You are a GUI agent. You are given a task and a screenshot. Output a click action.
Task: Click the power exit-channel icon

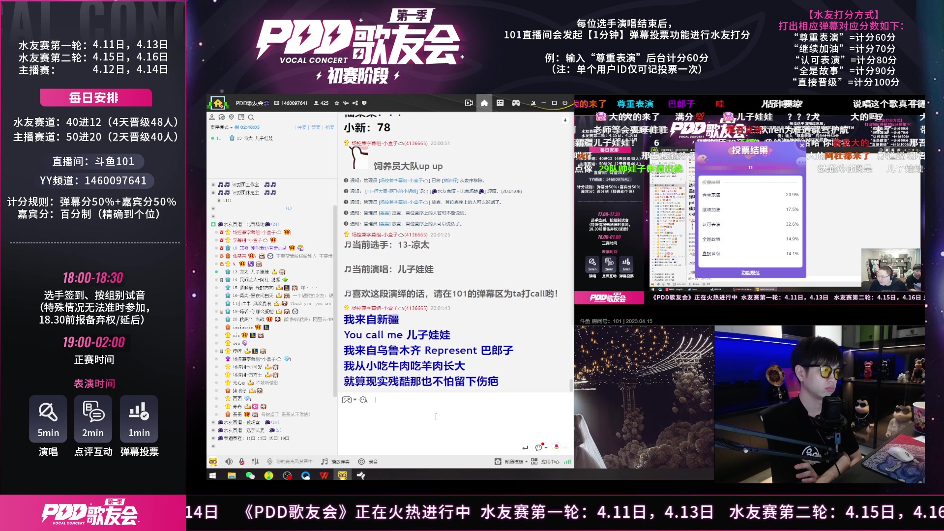coord(565,103)
